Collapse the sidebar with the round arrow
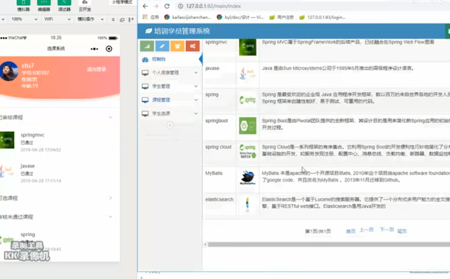This screenshot has width=450, height=279. [x=170, y=125]
